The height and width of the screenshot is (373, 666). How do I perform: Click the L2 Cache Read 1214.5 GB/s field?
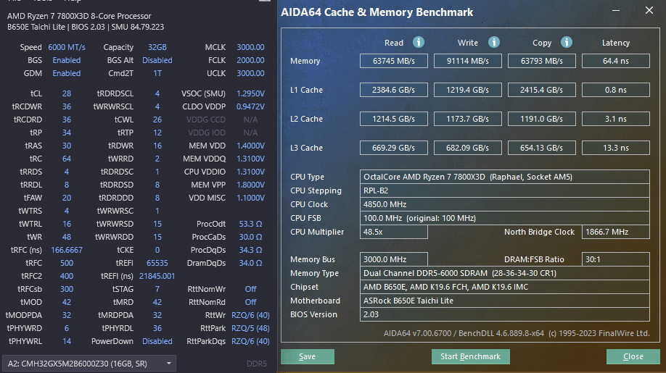(x=394, y=119)
